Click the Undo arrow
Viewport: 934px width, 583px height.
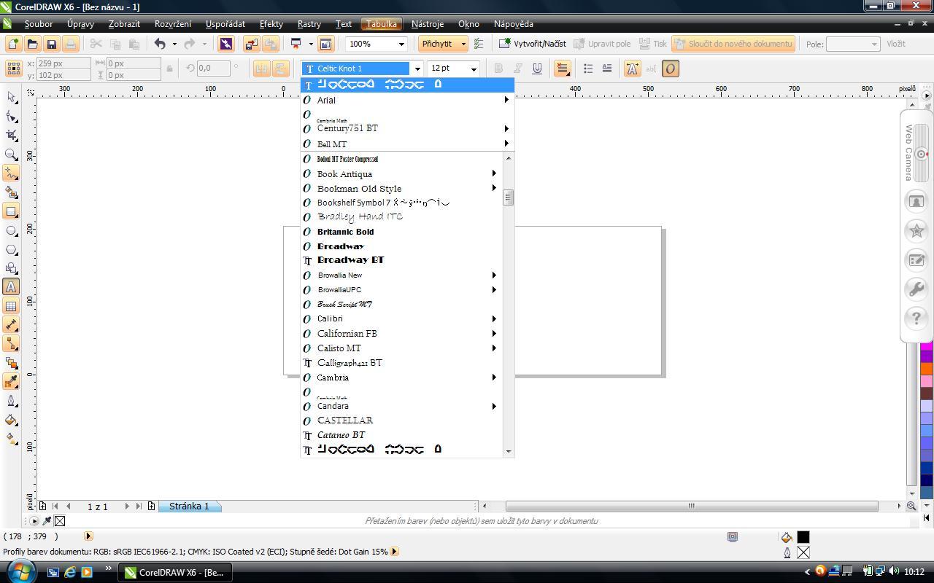(x=160, y=44)
